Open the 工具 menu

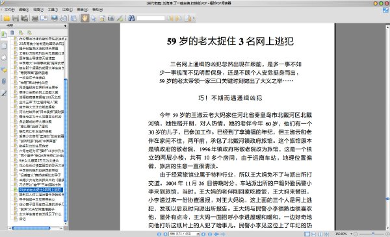(x=53, y=10)
